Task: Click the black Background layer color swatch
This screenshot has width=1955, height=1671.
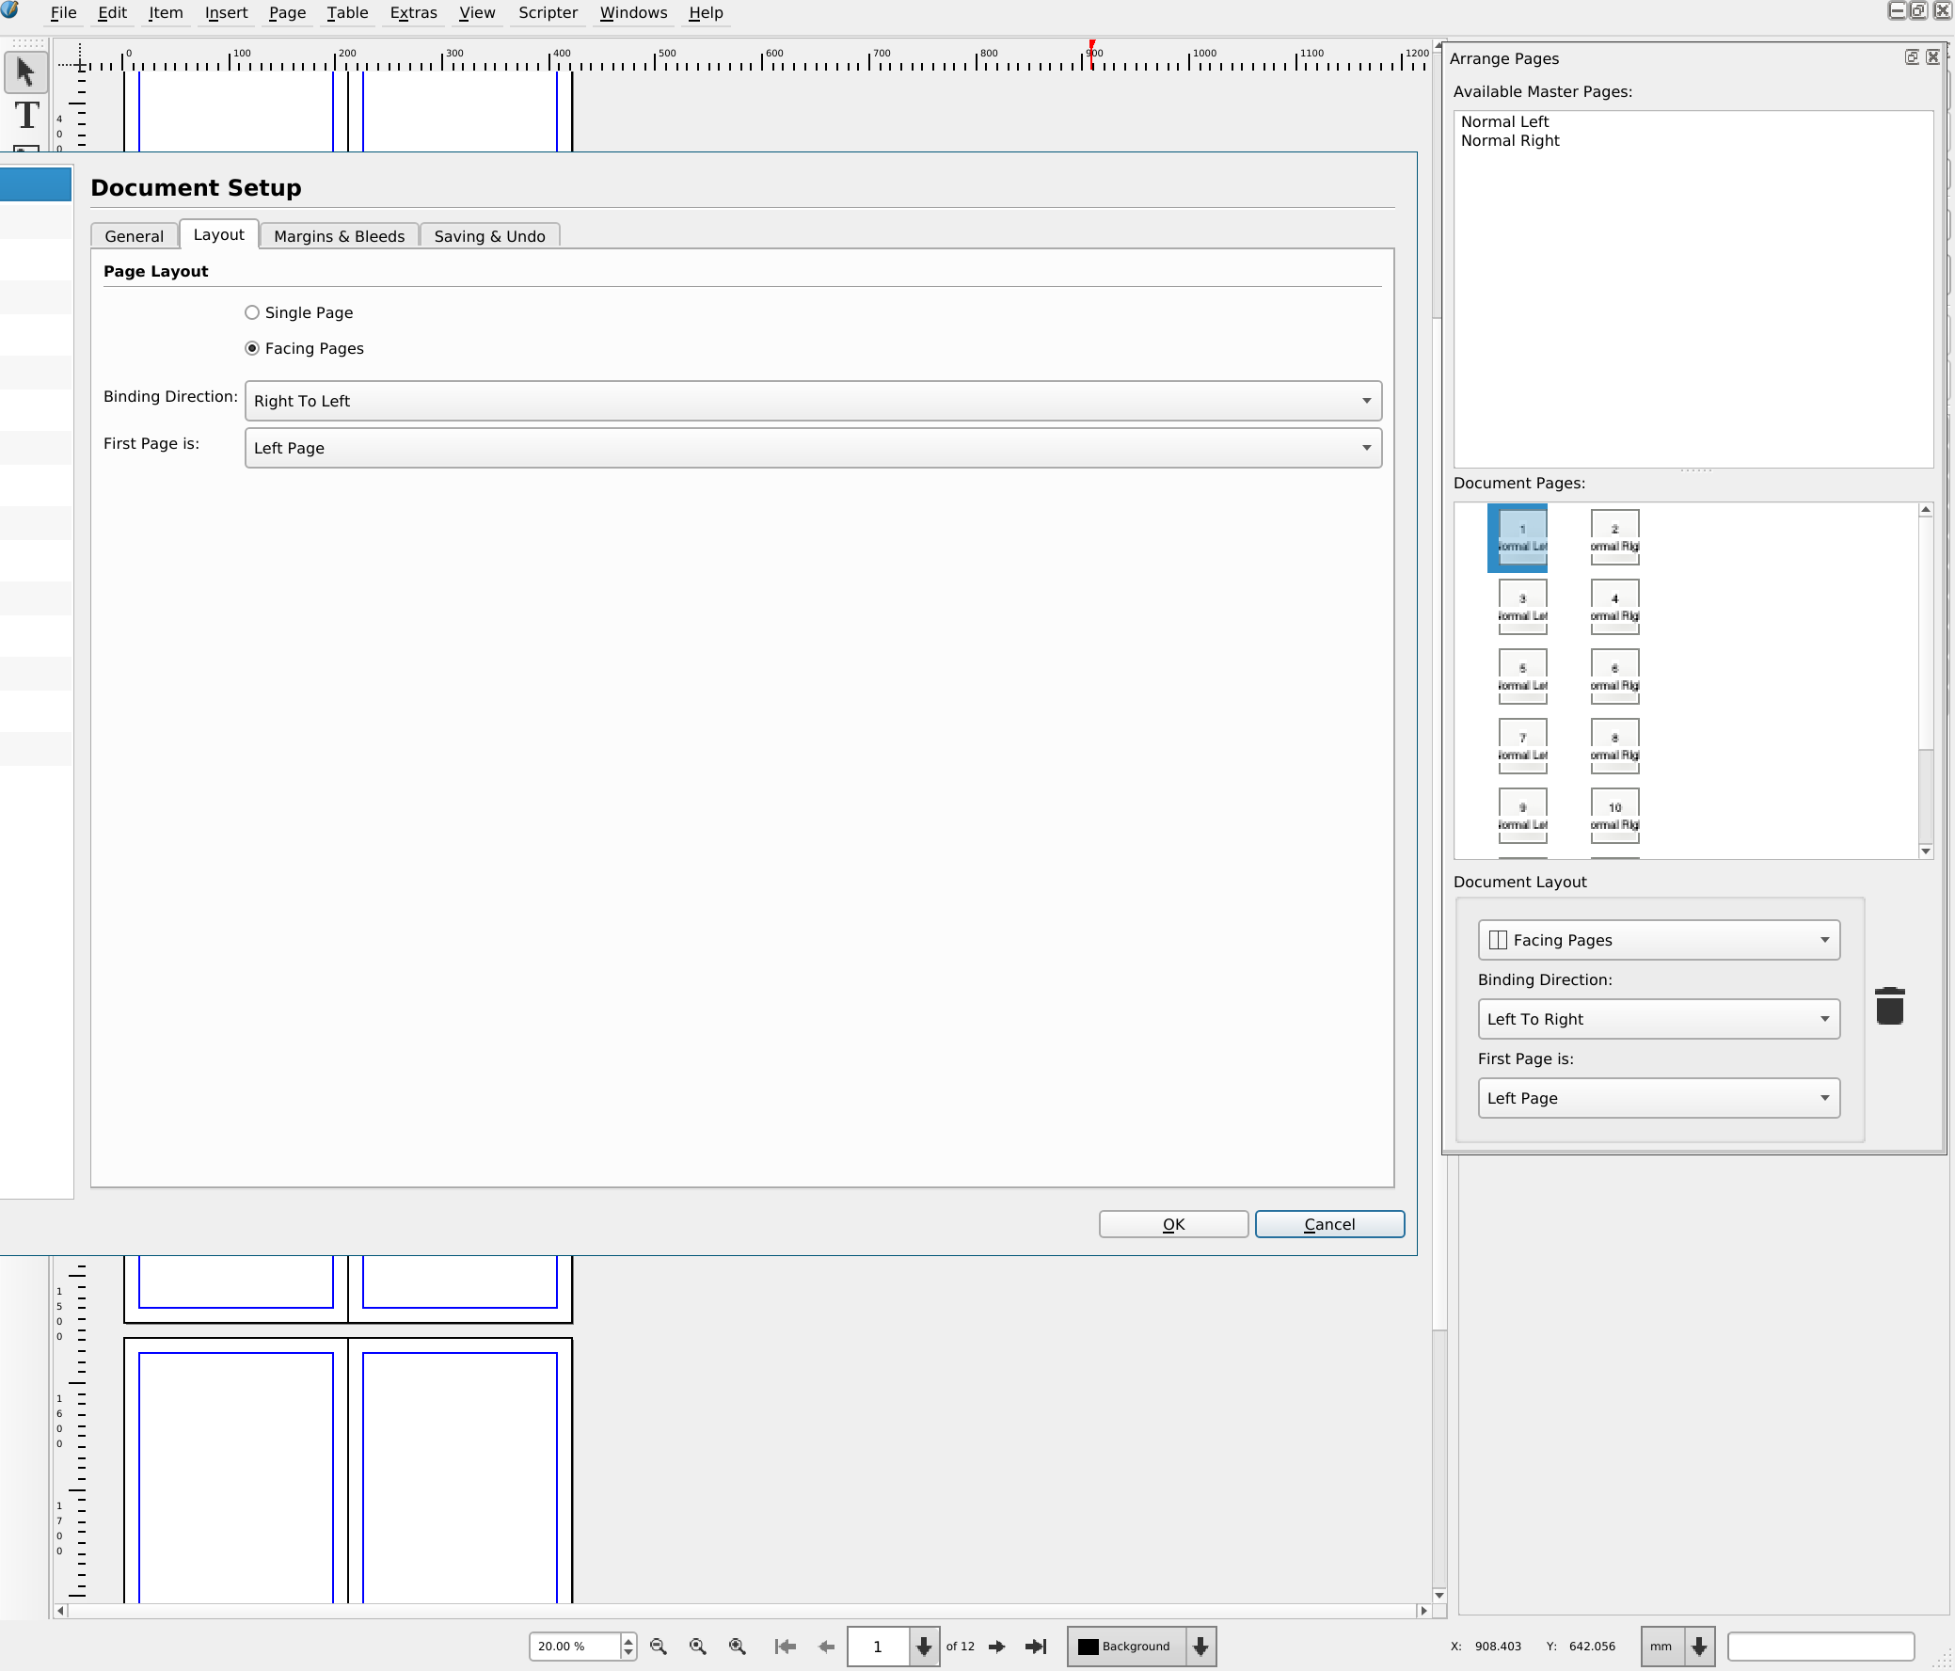Action: 1087,1646
